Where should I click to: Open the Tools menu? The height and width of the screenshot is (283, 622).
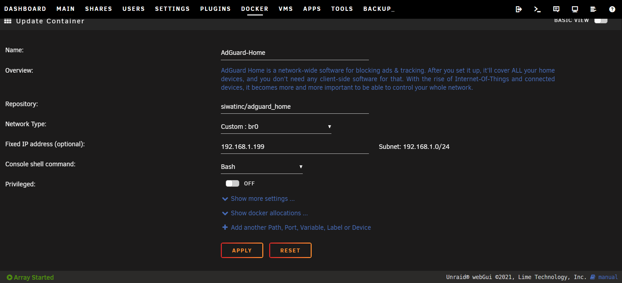point(342,9)
